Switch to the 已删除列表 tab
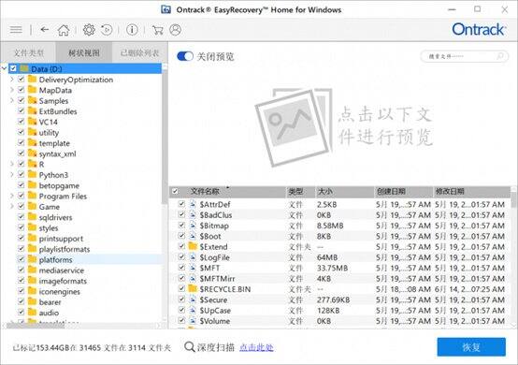Image resolution: width=518 pixels, height=365 pixels. coord(139,52)
